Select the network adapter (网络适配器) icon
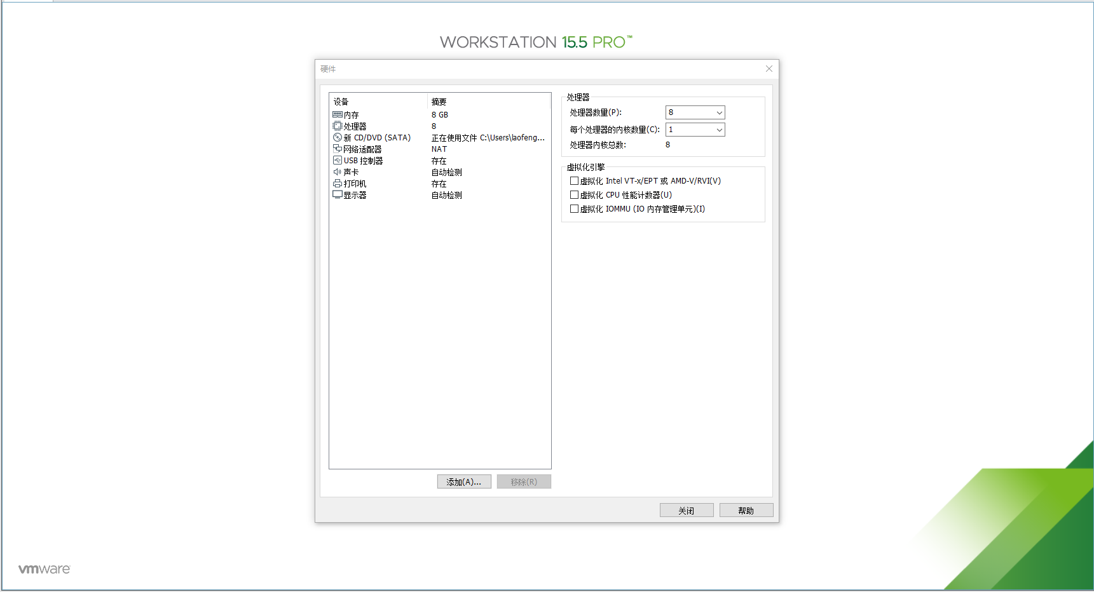 (337, 149)
